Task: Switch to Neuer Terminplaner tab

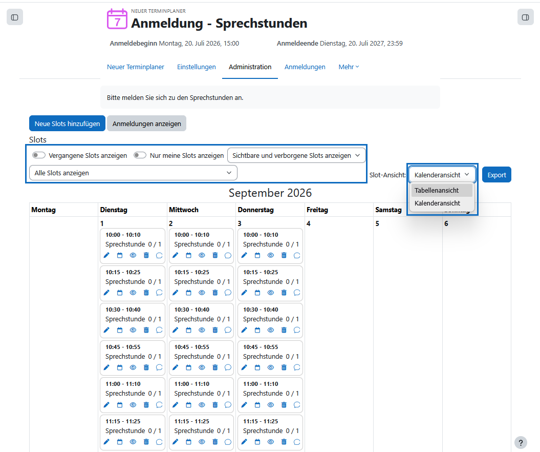Action: click(135, 67)
